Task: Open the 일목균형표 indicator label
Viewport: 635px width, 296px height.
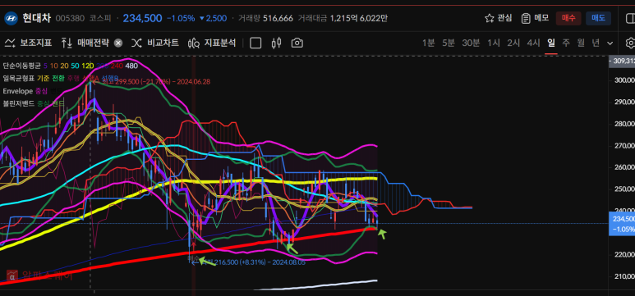Action: pos(19,78)
